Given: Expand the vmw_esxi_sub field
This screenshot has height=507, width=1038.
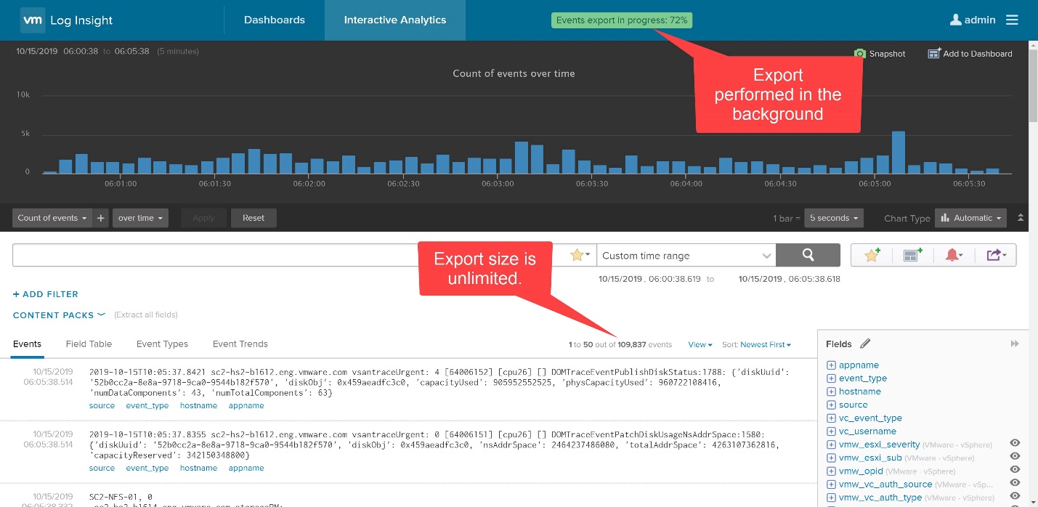Looking at the screenshot, I should (x=831, y=458).
